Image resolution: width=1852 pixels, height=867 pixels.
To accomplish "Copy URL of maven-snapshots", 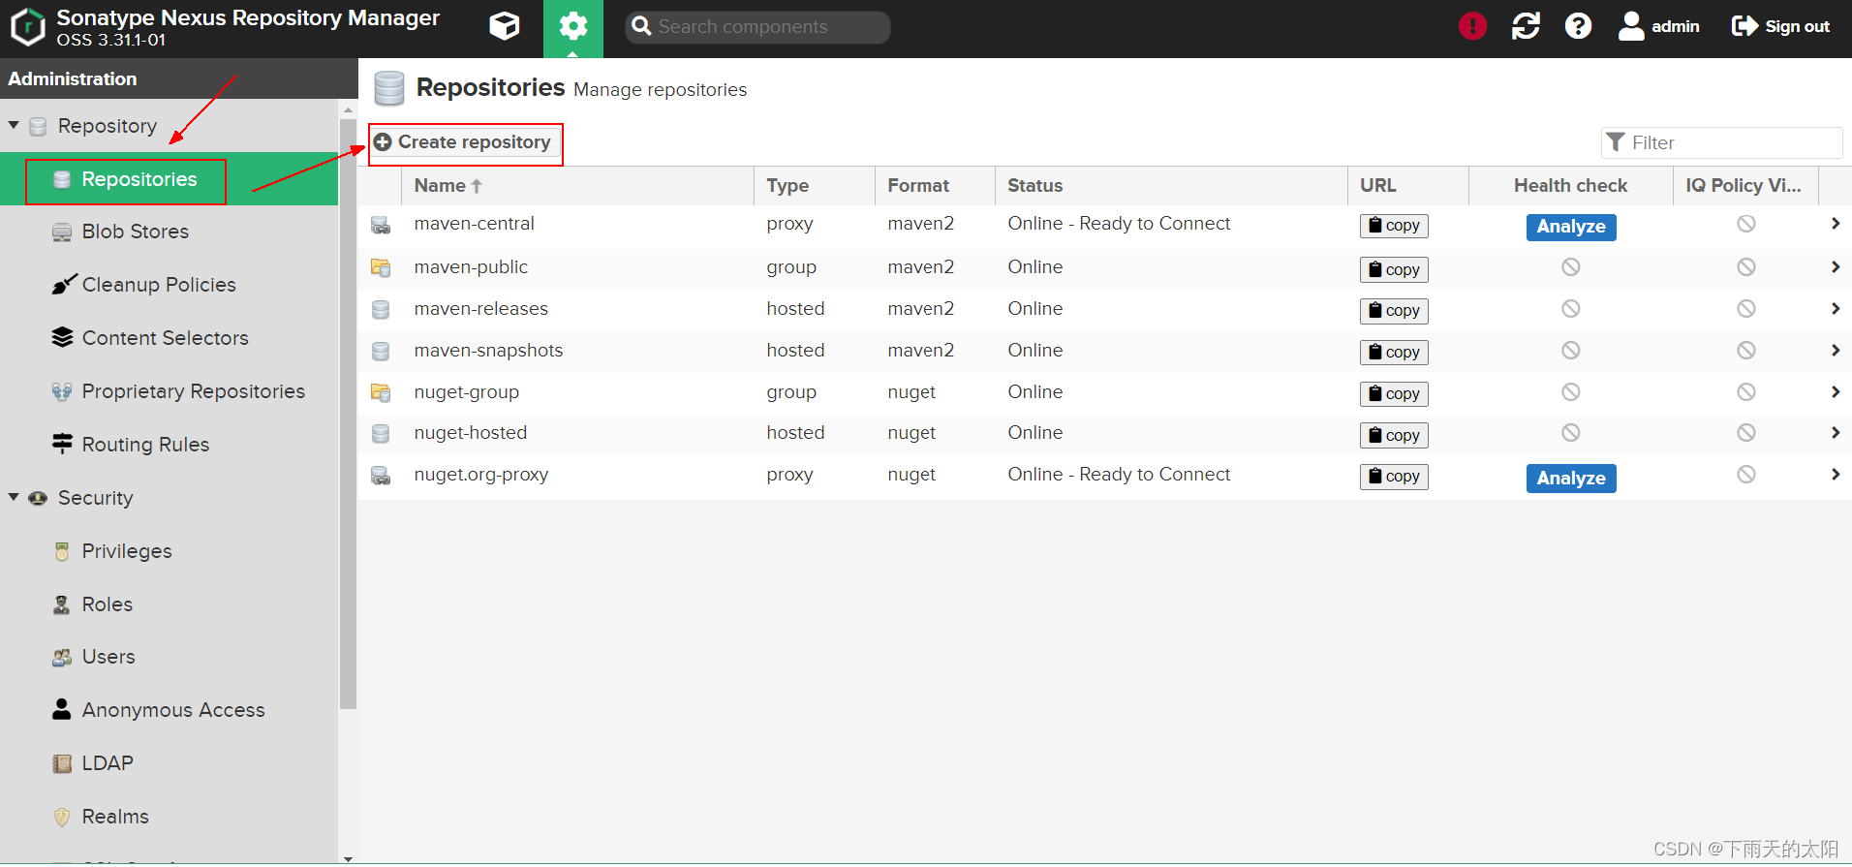I will 1394,353.
